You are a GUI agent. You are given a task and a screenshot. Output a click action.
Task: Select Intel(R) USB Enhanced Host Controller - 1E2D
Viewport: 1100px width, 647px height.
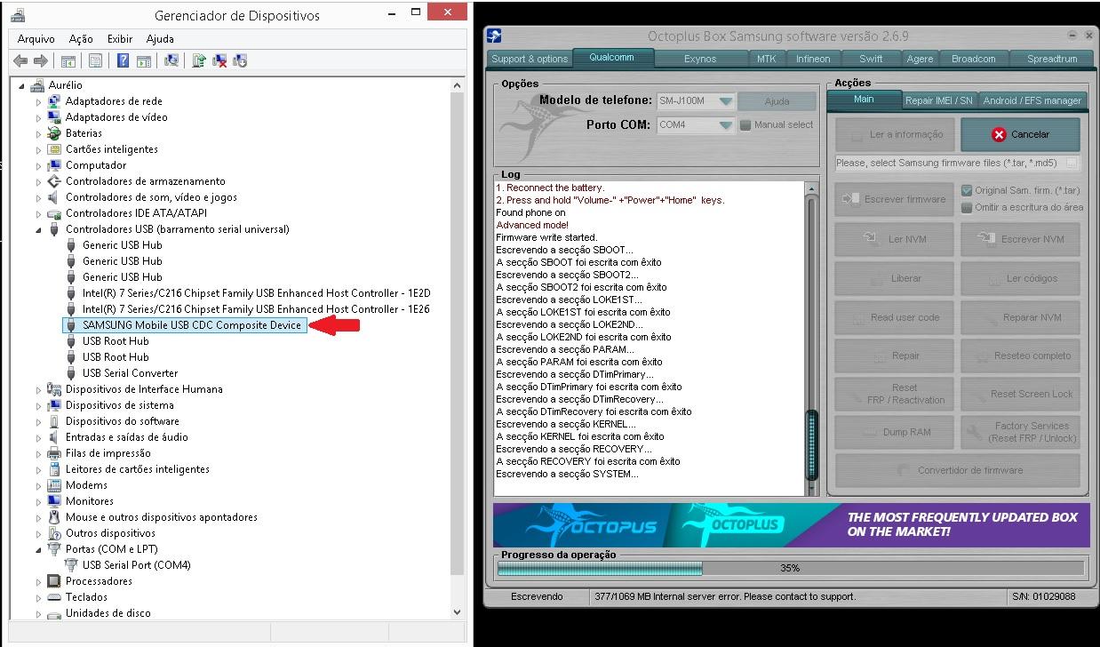[256, 293]
